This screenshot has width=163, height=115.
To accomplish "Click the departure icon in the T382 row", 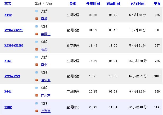I will pyautogui.click(x=37, y=103).
